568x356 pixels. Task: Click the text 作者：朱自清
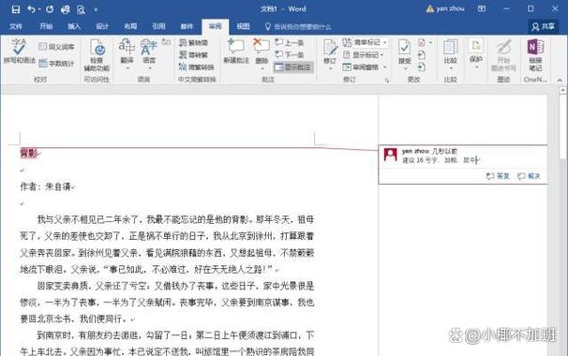click(x=46, y=186)
